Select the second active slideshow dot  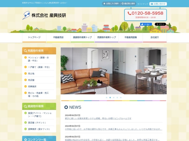[x=110, y=97]
